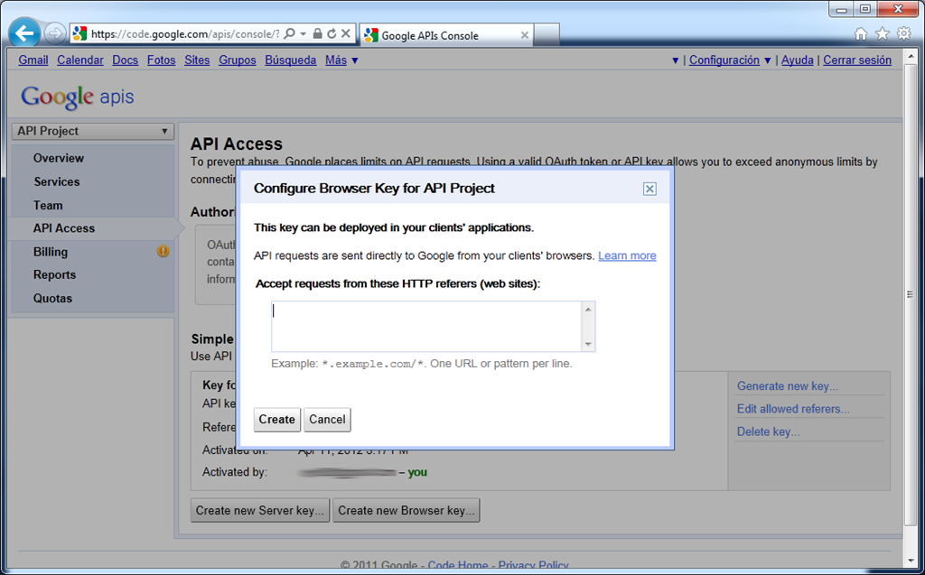Viewport: 925px width, 575px height.
Task: Click the padlock security icon in address bar
Action: point(317,33)
